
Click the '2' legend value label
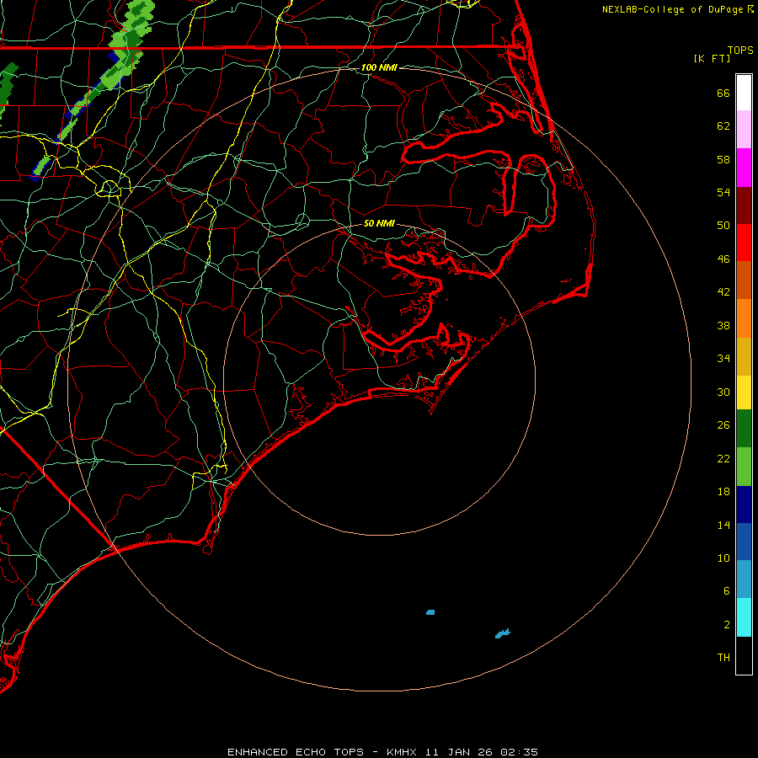click(727, 625)
